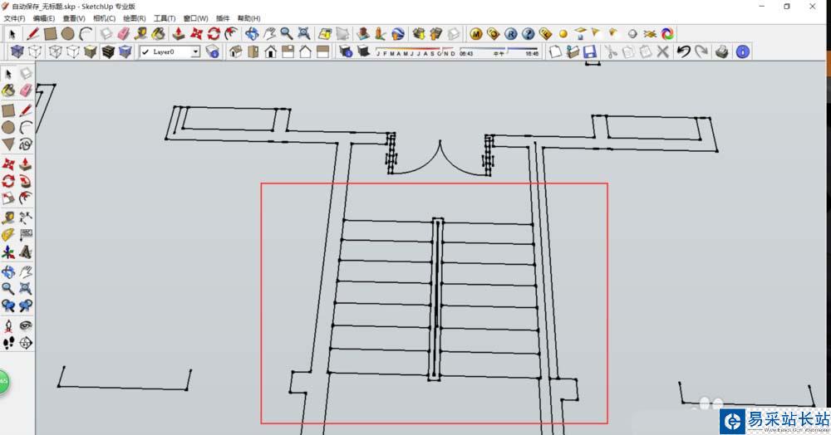
Task: Pick the Rectangle tool in top toolbar
Action: pyautogui.click(x=51, y=34)
